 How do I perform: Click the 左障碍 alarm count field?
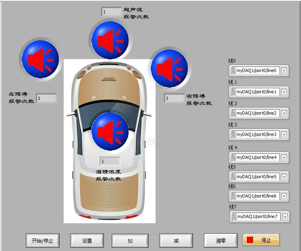tap(46, 98)
